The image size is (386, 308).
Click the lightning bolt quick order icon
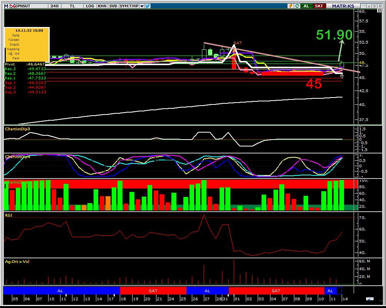[x=291, y=6]
